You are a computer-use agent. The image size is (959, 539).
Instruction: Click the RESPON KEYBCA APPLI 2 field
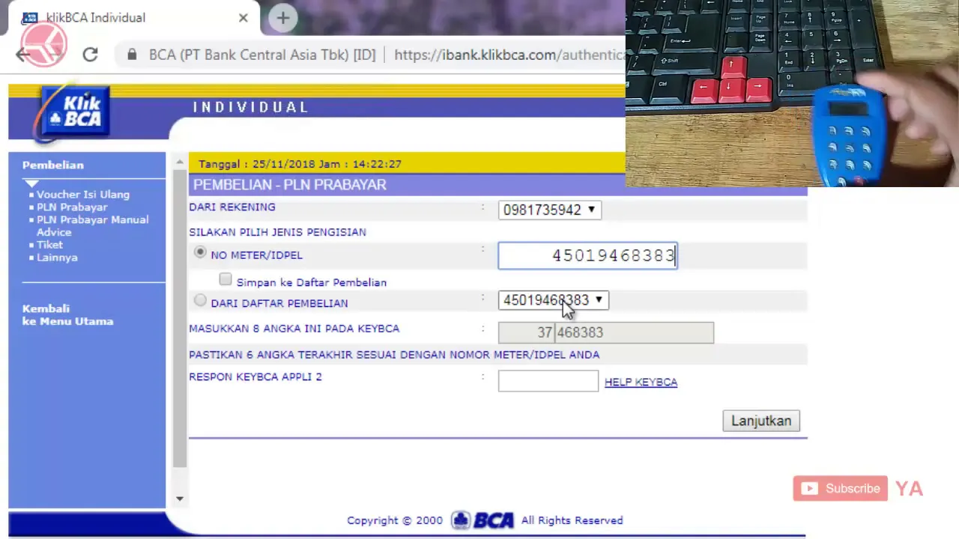[548, 380]
